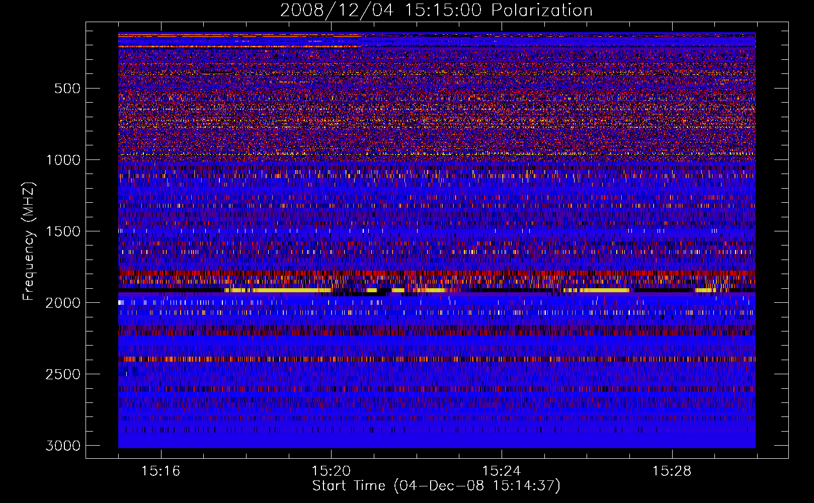Viewport: 814px width, 503px height.
Task: Click the 15:24 time tick label
Action: [x=502, y=471]
